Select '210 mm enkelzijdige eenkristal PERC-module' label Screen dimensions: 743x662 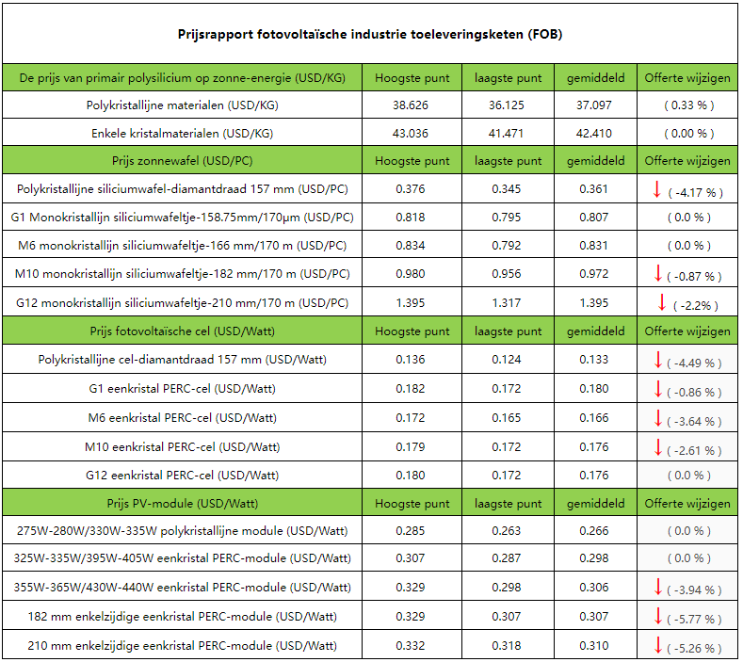point(183,646)
